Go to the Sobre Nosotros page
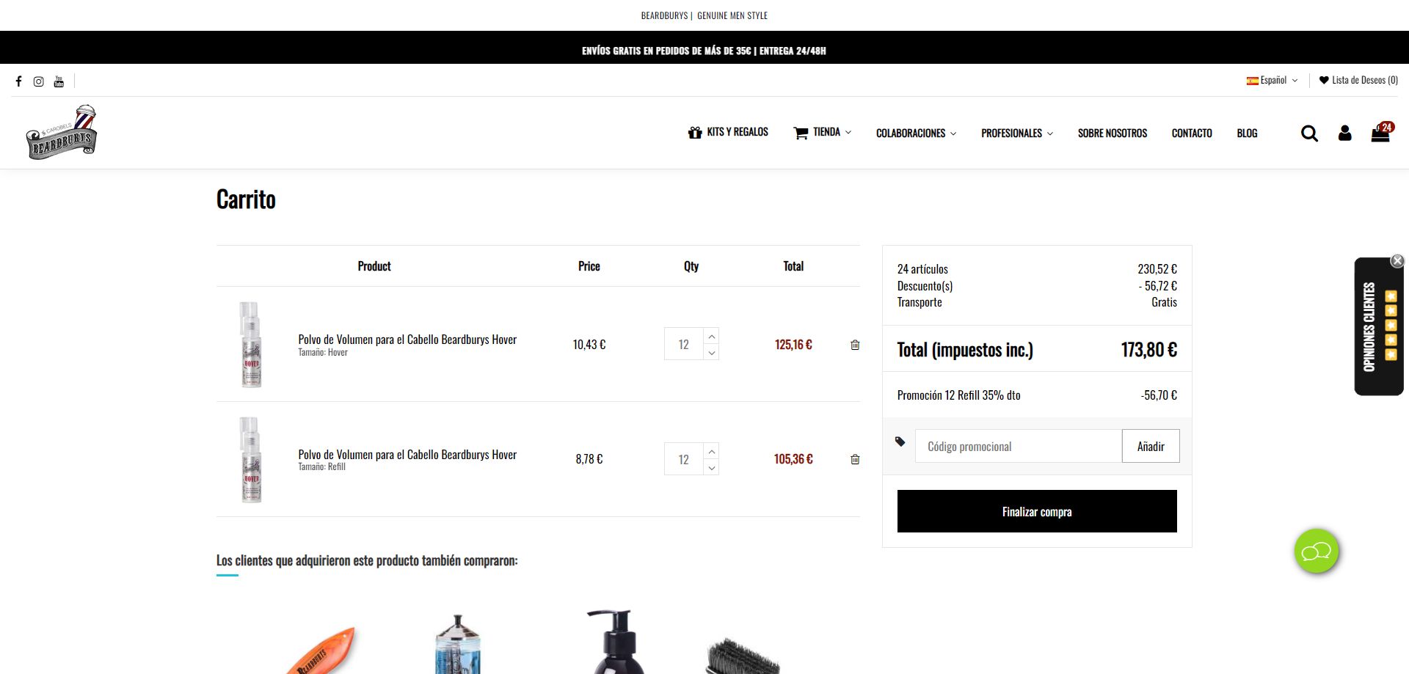This screenshot has width=1409, height=674. (1112, 133)
